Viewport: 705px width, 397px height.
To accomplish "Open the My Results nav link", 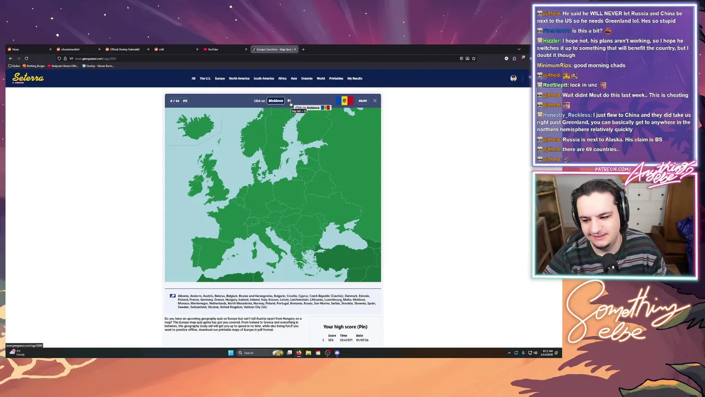I will click(x=355, y=78).
